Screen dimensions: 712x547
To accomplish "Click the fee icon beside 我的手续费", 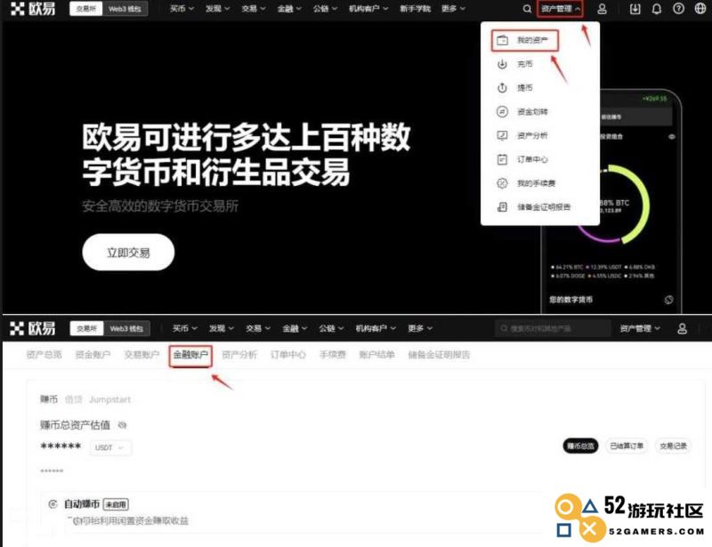I will [502, 183].
